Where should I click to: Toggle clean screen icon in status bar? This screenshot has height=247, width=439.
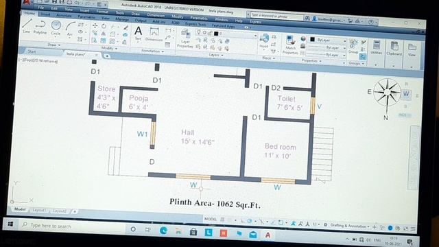[x=405, y=228]
